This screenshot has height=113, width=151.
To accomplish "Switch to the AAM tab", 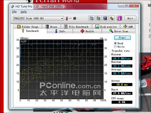I will coord(128,27).
